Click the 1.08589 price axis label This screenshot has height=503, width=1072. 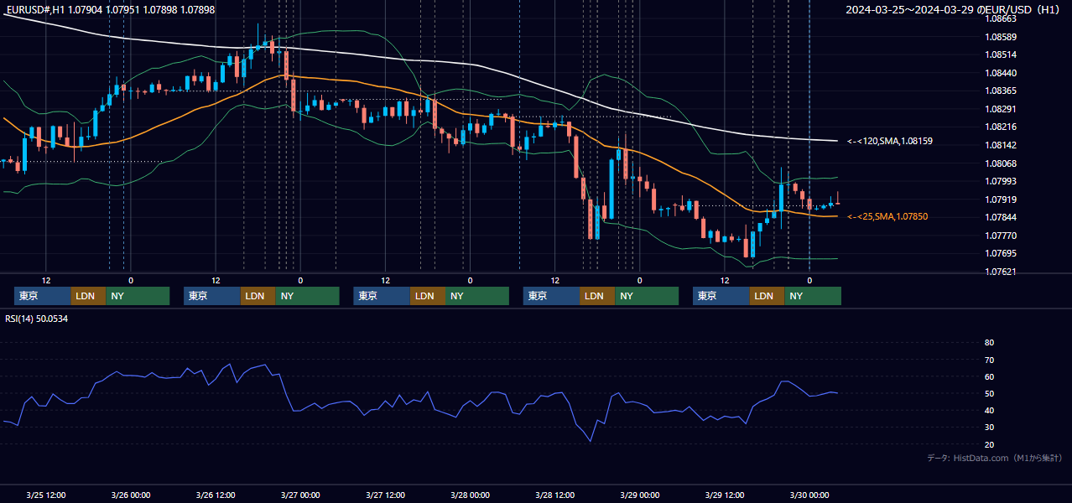[x=1002, y=37]
